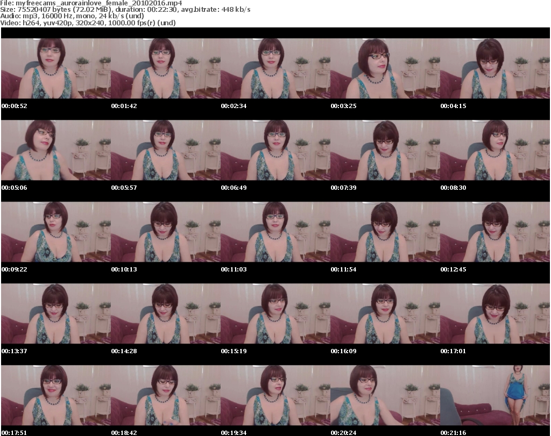The image size is (551, 436).
Task: Open the thumbnail frame at 00:13:37
Action: pos(56,313)
